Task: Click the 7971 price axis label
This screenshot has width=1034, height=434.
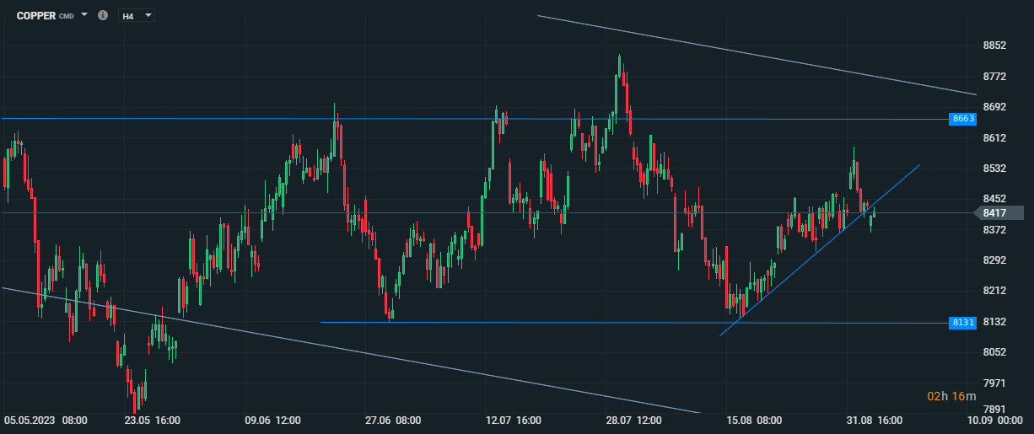Action: click(x=994, y=383)
